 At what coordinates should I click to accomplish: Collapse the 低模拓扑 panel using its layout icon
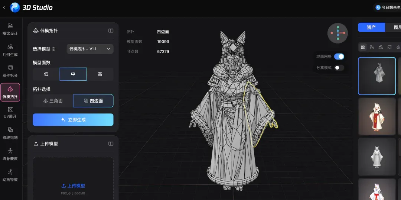click(x=111, y=30)
